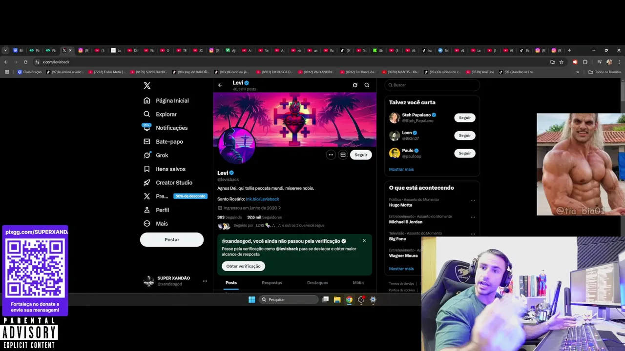
Task: Open Windows Start button on taskbar
Action: [x=251, y=299]
